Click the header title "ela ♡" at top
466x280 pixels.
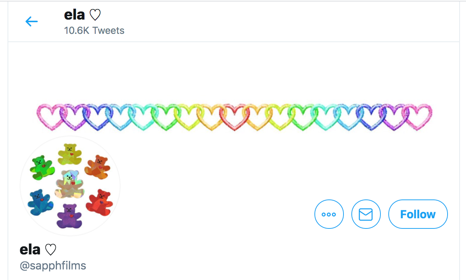[x=82, y=15]
